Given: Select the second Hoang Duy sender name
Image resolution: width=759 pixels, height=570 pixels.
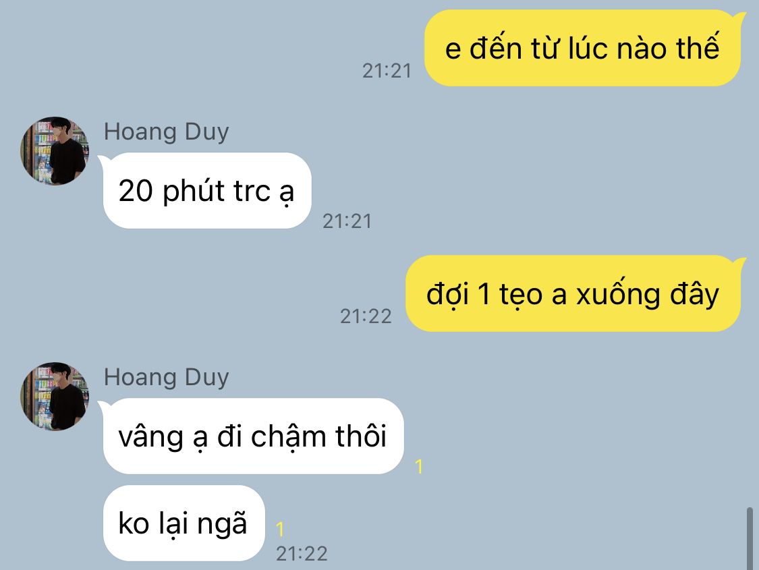Looking at the screenshot, I should coord(167,378).
